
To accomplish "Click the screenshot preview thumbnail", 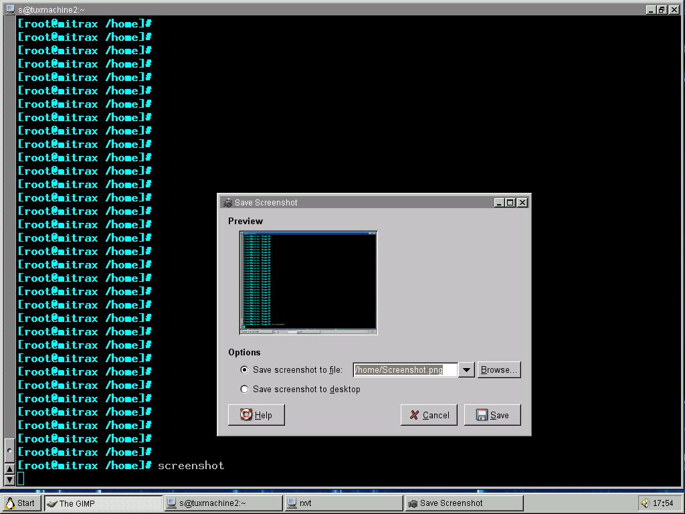I will click(x=308, y=283).
